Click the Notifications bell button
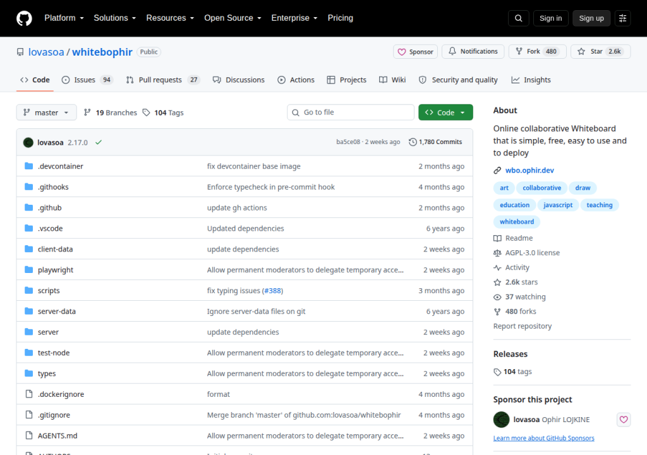Screen dimensions: 647x455 [473, 52]
